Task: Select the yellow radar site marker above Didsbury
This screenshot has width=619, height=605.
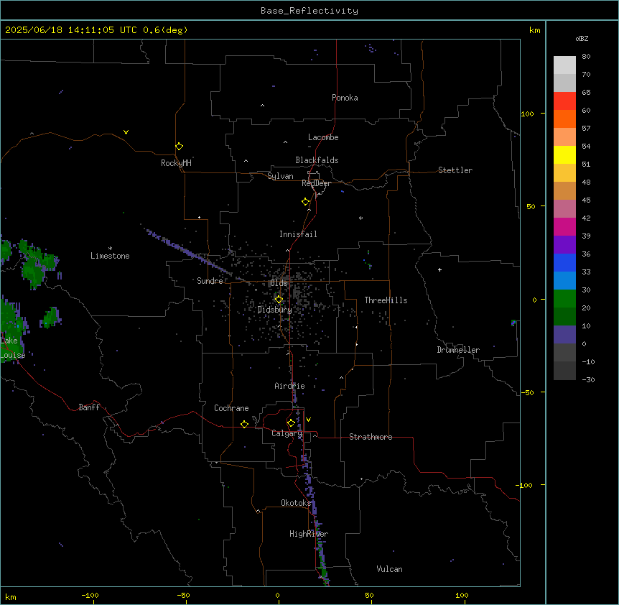Action: [x=279, y=300]
